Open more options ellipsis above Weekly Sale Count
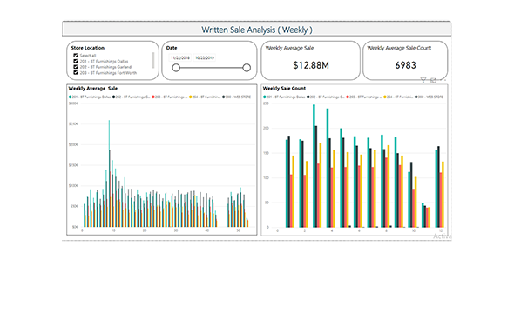 pyautogui.click(x=443, y=79)
